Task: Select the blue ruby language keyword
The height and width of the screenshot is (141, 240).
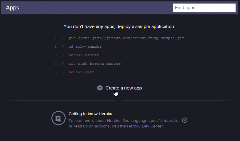Action: click(x=154, y=38)
